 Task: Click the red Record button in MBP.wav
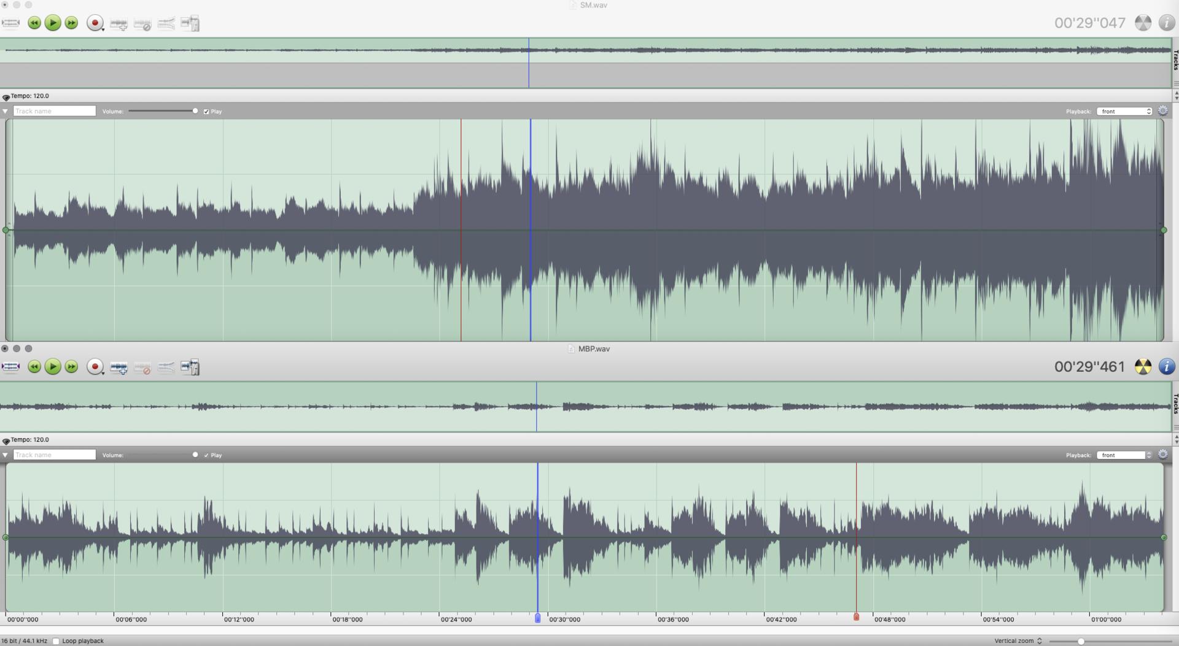coord(95,367)
